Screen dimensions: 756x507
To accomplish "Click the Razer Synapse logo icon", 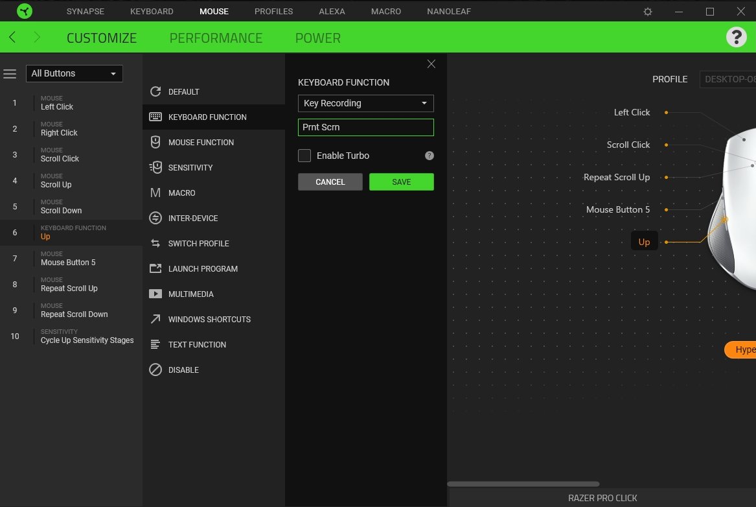I will click(25, 11).
